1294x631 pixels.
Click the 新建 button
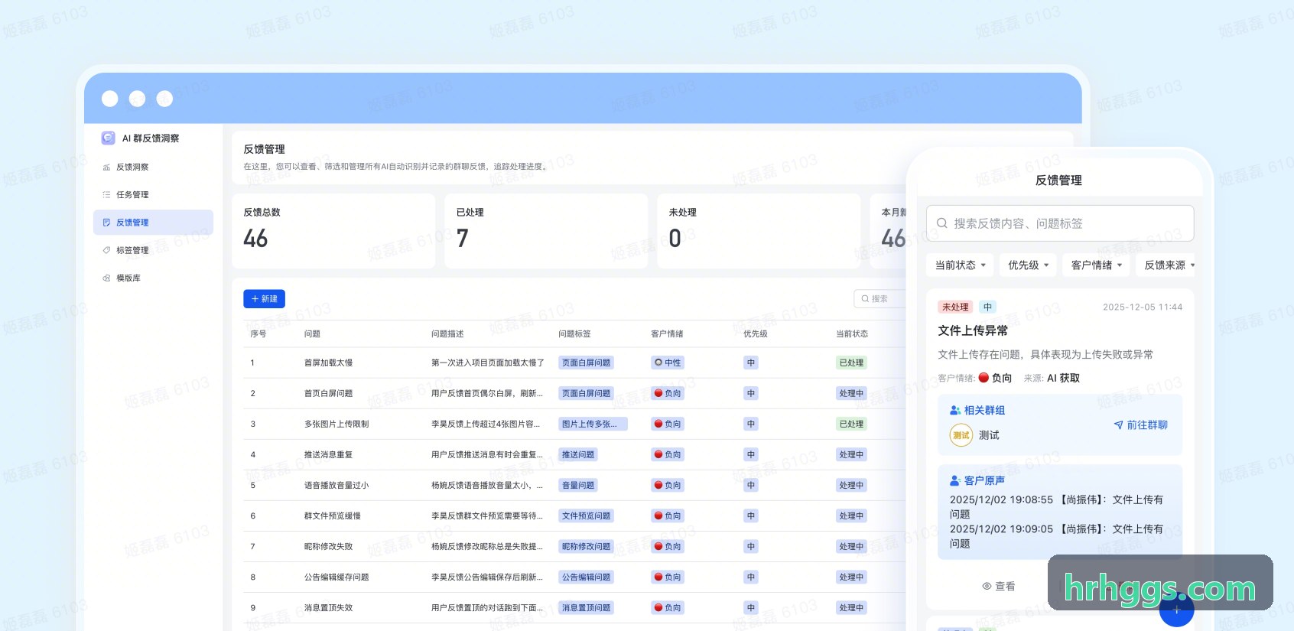pos(264,299)
